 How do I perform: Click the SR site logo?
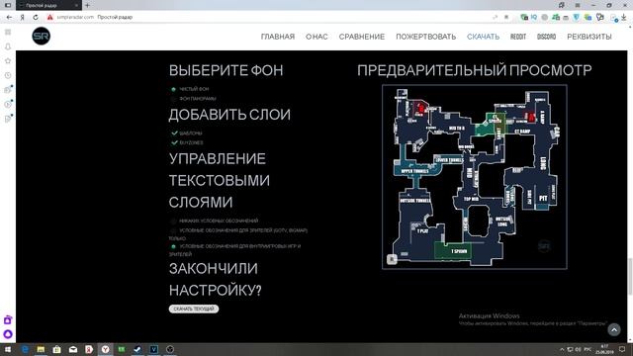41,36
